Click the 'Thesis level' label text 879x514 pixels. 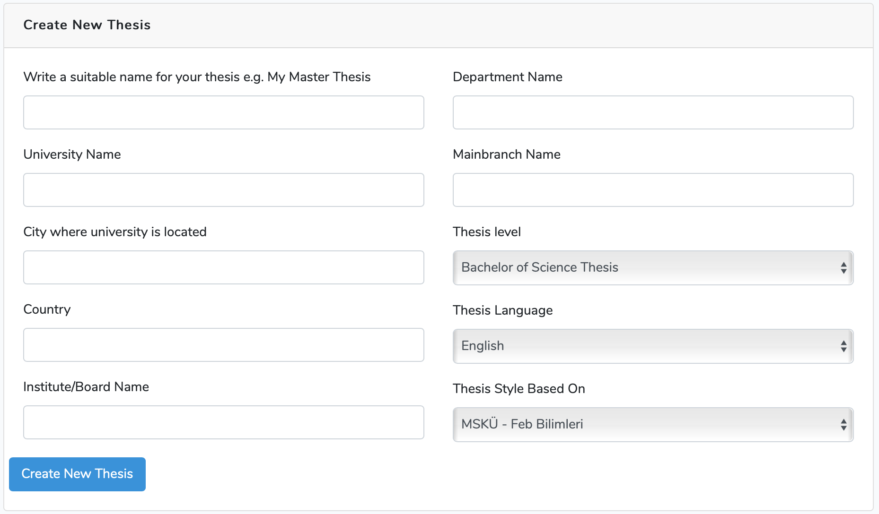[x=486, y=232]
